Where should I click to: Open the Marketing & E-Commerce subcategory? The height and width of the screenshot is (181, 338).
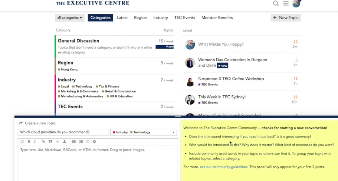78,91
